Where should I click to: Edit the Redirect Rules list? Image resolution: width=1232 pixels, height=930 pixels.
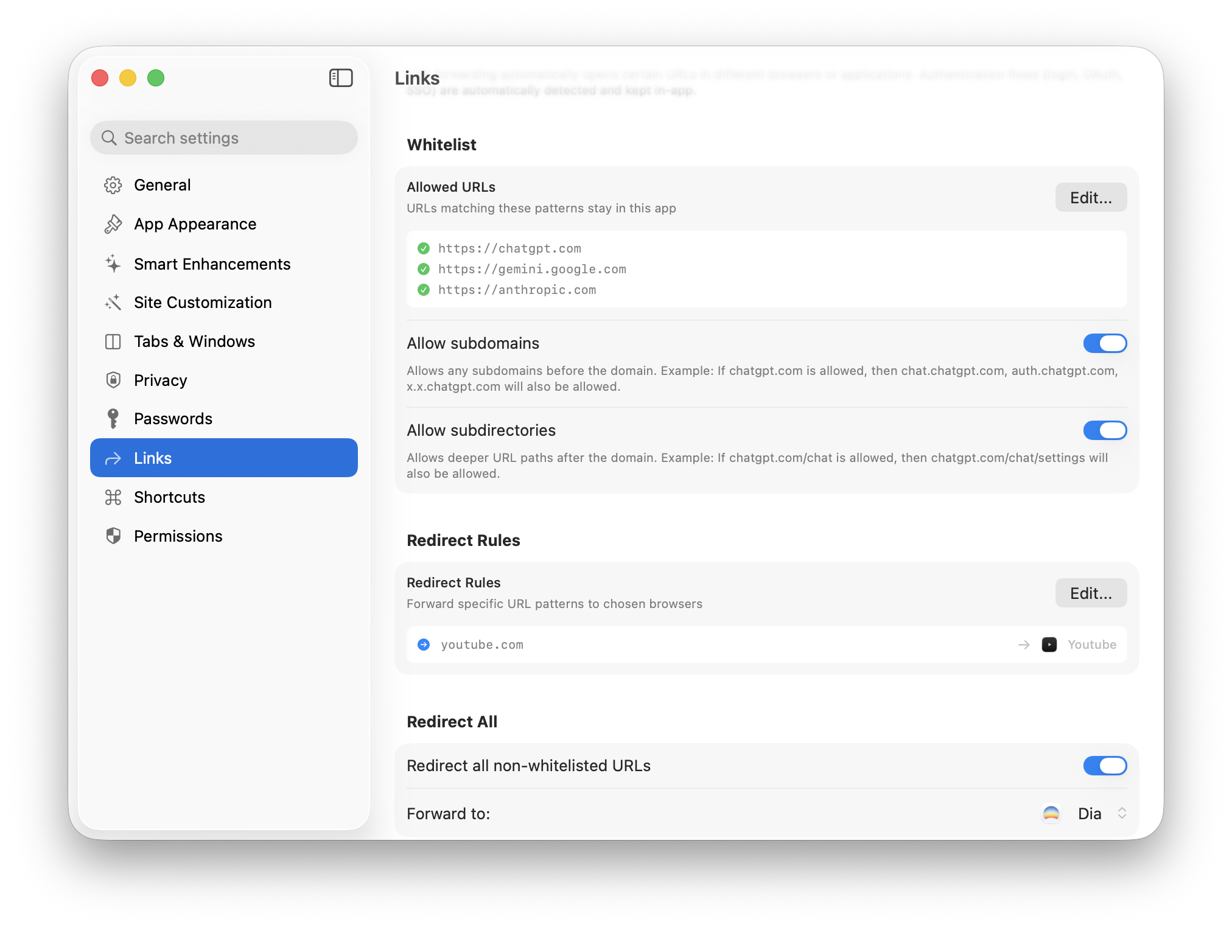[1090, 593]
